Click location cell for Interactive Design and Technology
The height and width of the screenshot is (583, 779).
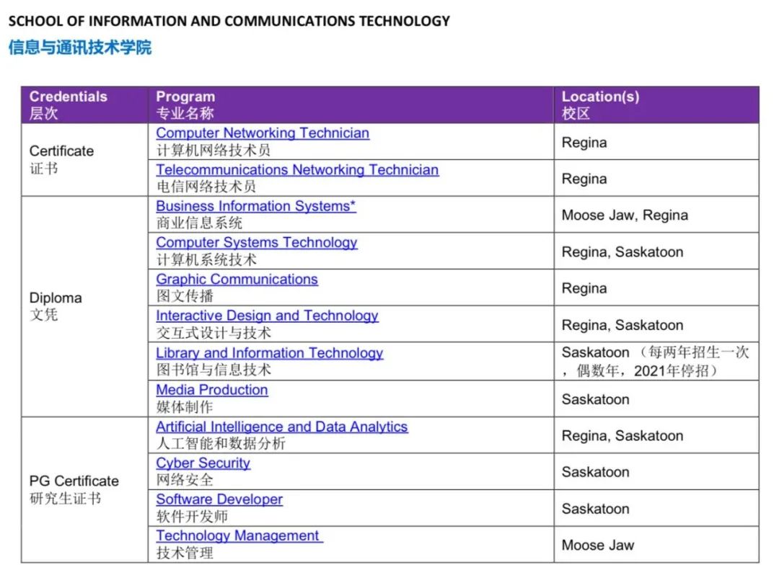656,324
